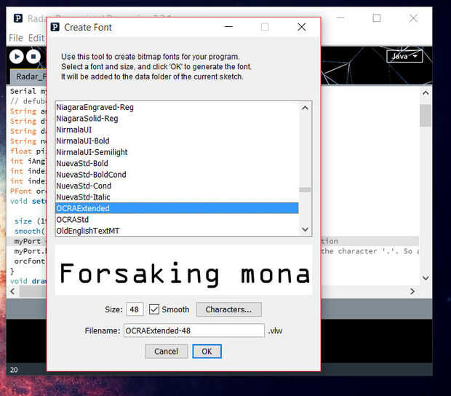Select NiagaraEngraved-Reg font
451x396 pixels.
click(177, 107)
